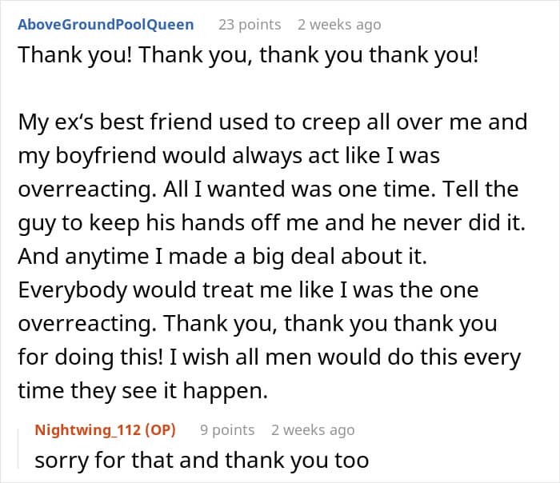
Task: Click the word 'Nightwing_112' in orange
Action: 87,429
